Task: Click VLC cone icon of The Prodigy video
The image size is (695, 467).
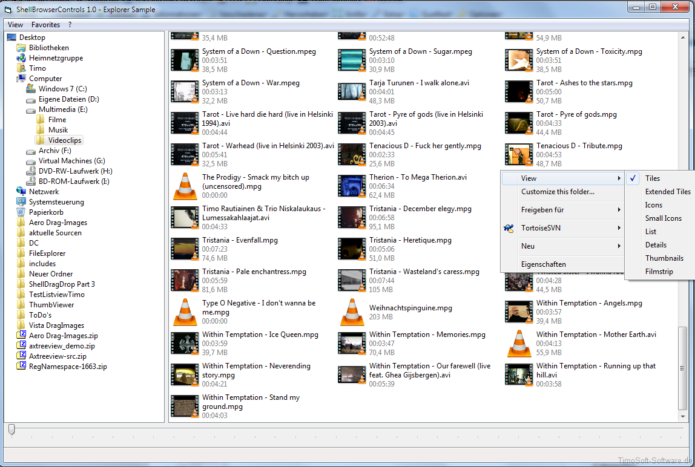Action: (x=185, y=186)
